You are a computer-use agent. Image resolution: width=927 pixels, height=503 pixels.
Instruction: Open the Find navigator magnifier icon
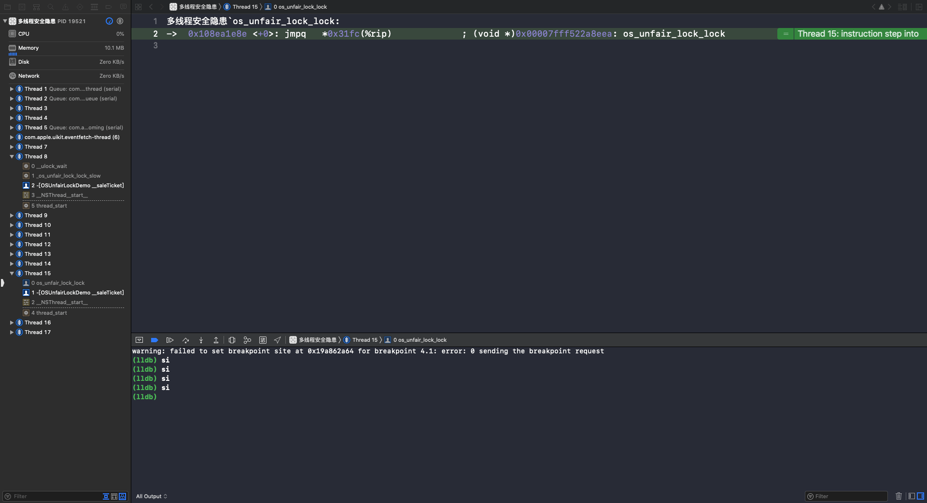pos(51,7)
